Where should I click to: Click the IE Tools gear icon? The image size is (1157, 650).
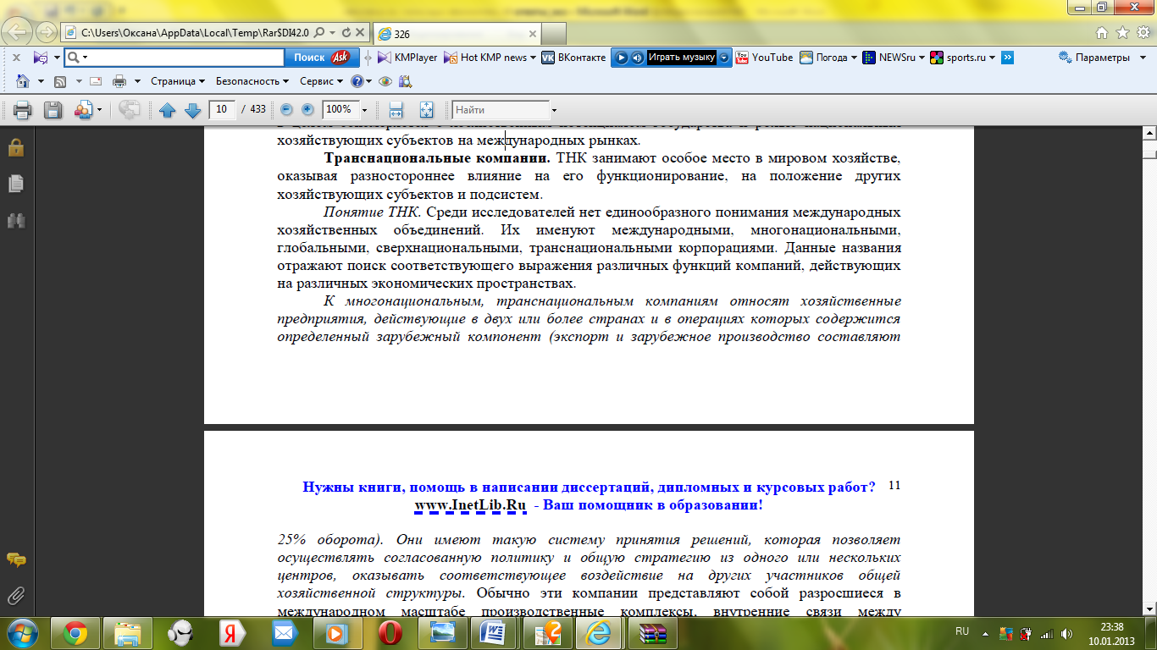1143,33
